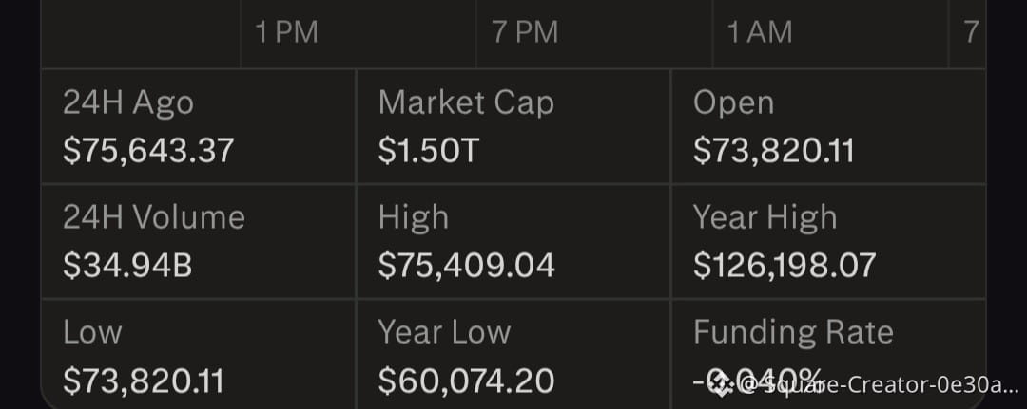Jump to the 1 AM time marker

pos(759,33)
